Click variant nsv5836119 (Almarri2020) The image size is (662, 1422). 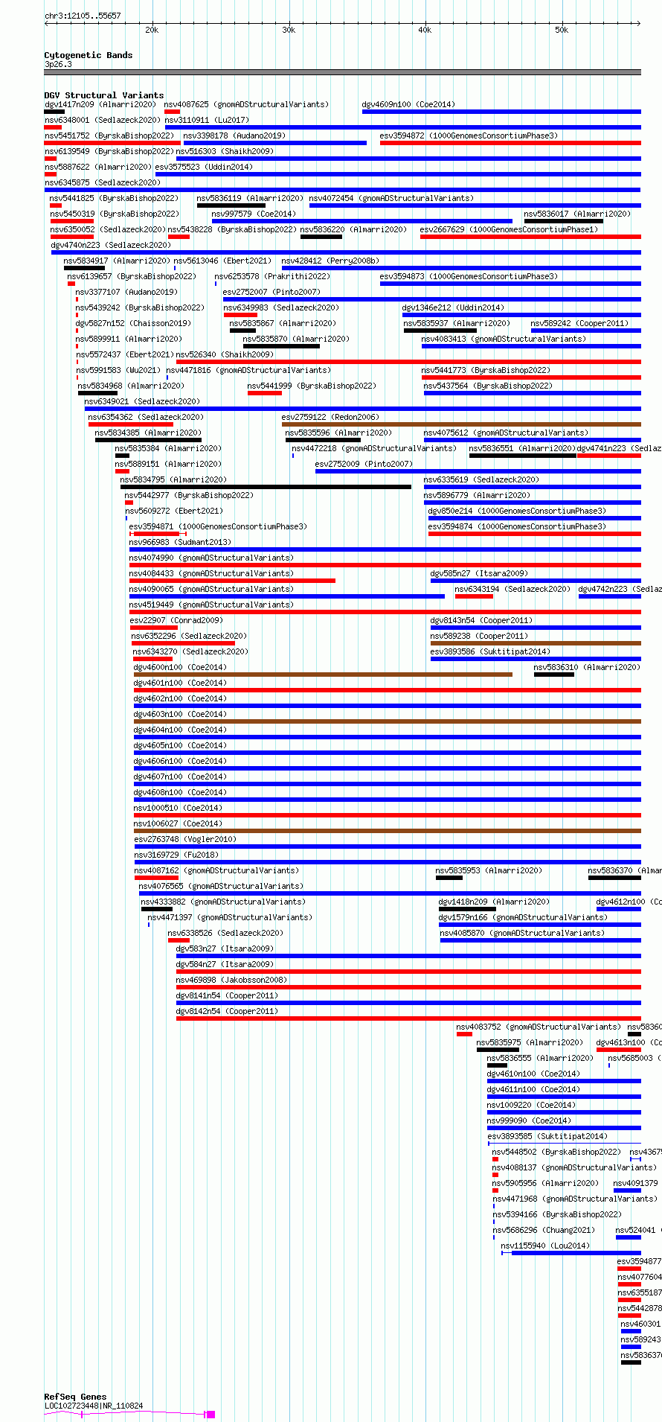(x=250, y=198)
